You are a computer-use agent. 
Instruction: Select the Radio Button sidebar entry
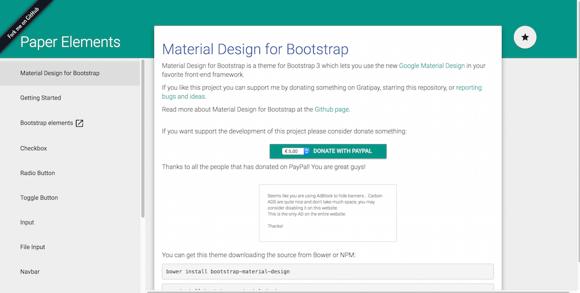click(x=37, y=173)
